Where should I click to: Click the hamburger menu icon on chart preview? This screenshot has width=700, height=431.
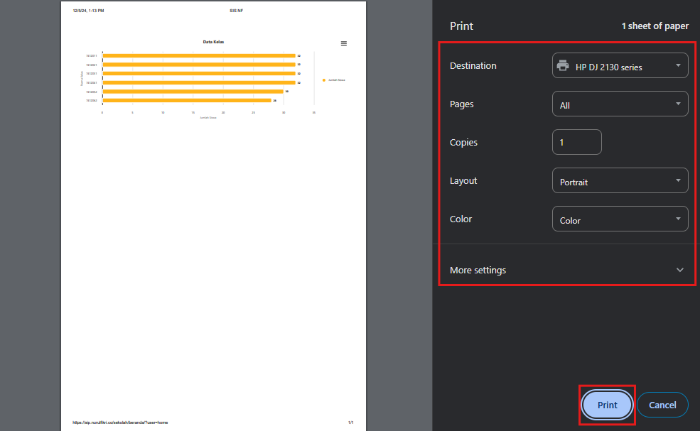pos(344,43)
